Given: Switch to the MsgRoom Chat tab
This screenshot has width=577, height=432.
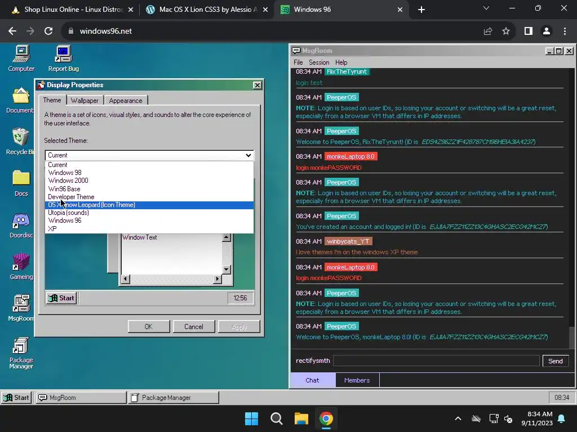Looking at the screenshot, I should point(312,380).
